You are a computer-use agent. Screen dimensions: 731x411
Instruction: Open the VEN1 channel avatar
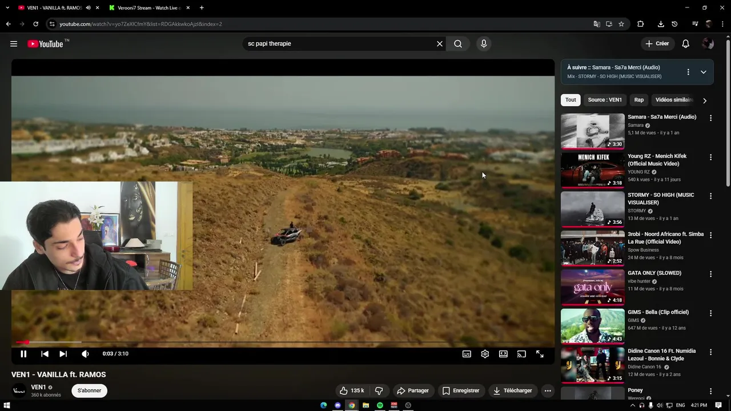tap(19, 390)
